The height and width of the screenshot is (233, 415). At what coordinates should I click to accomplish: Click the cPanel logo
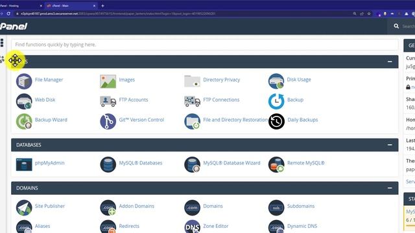[x=14, y=26]
